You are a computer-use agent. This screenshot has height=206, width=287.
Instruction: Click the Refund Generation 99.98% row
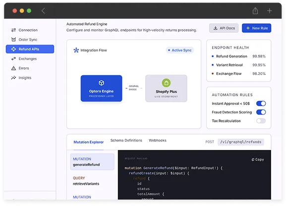[x=239, y=56]
